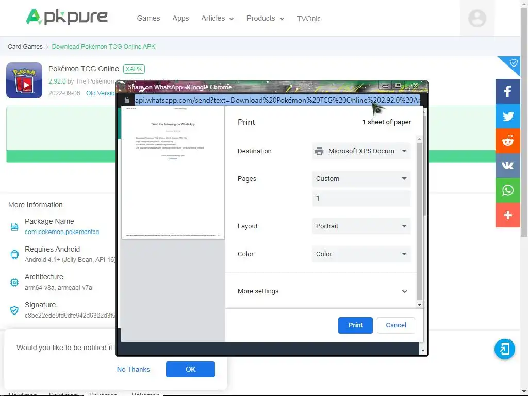528x396 pixels.
Task: Open Download Pokémon TCG Online APK breadcrumb
Action: [x=104, y=46]
